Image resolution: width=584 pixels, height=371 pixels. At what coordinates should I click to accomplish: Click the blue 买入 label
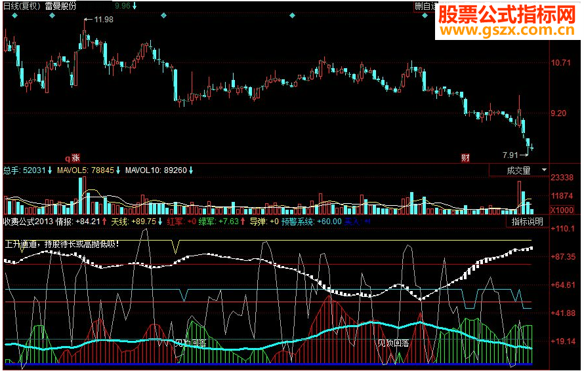click(352, 222)
